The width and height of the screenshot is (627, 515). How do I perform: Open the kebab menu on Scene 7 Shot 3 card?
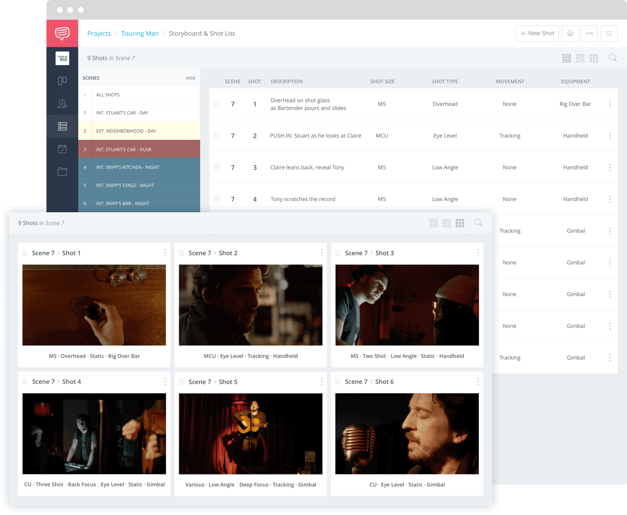[478, 253]
